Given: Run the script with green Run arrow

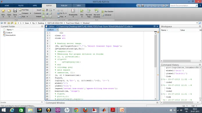Looking at the screenshot, I should point(82,11).
